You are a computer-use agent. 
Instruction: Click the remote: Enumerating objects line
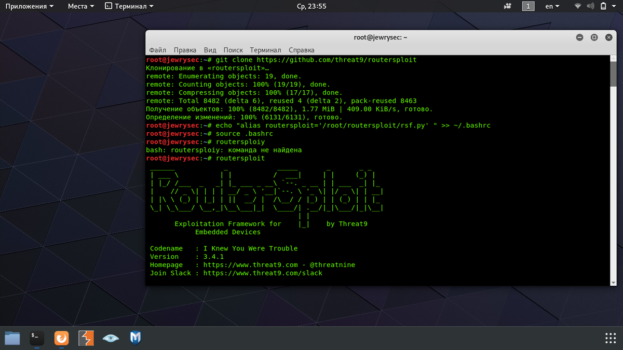point(224,76)
